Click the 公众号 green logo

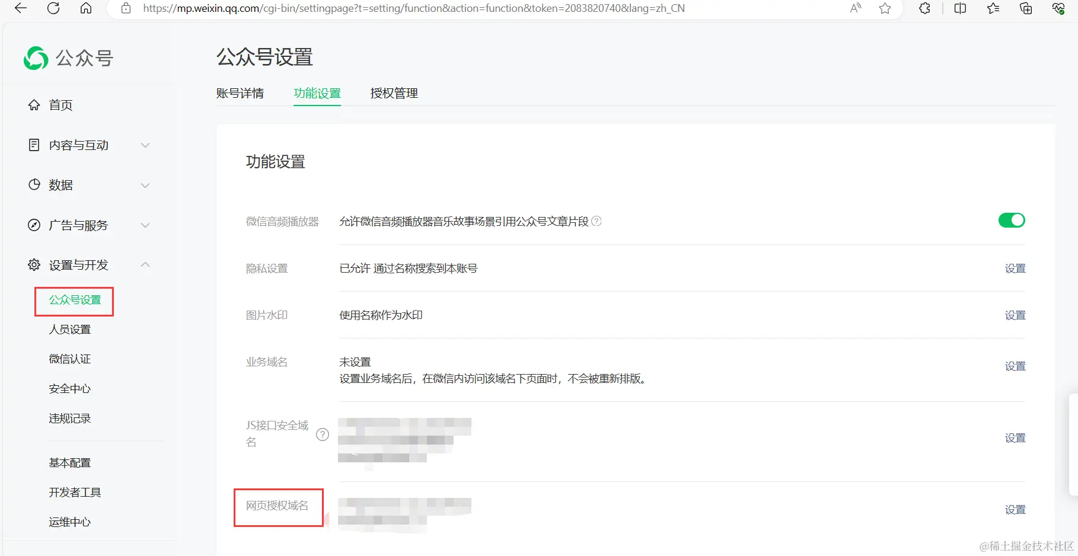(36, 58)
